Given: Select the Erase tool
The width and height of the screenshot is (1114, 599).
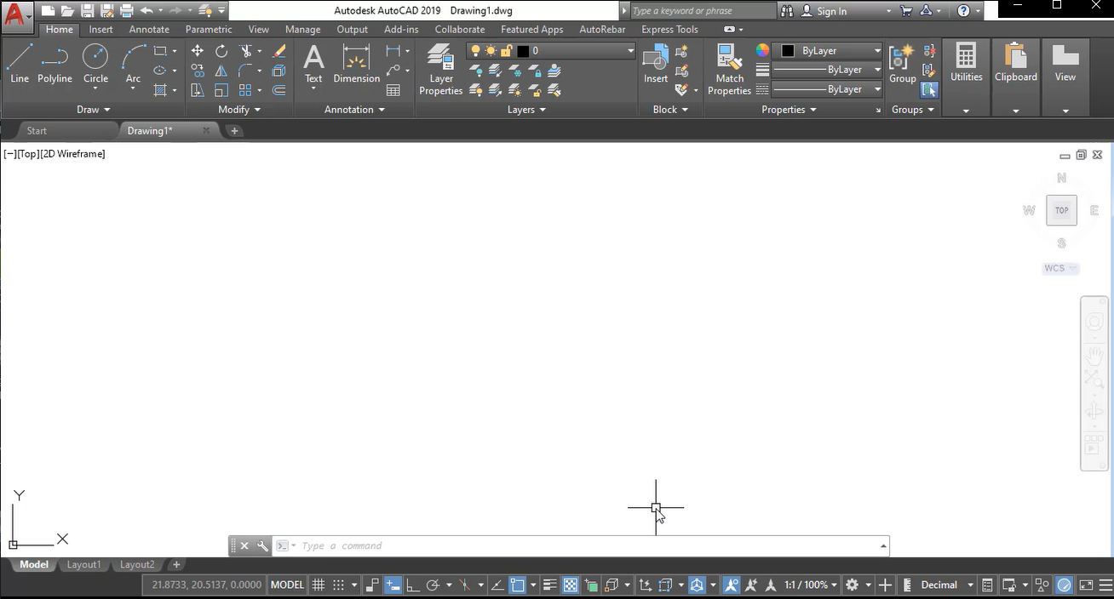Looking at the screenshot, I should coord(278,51).
